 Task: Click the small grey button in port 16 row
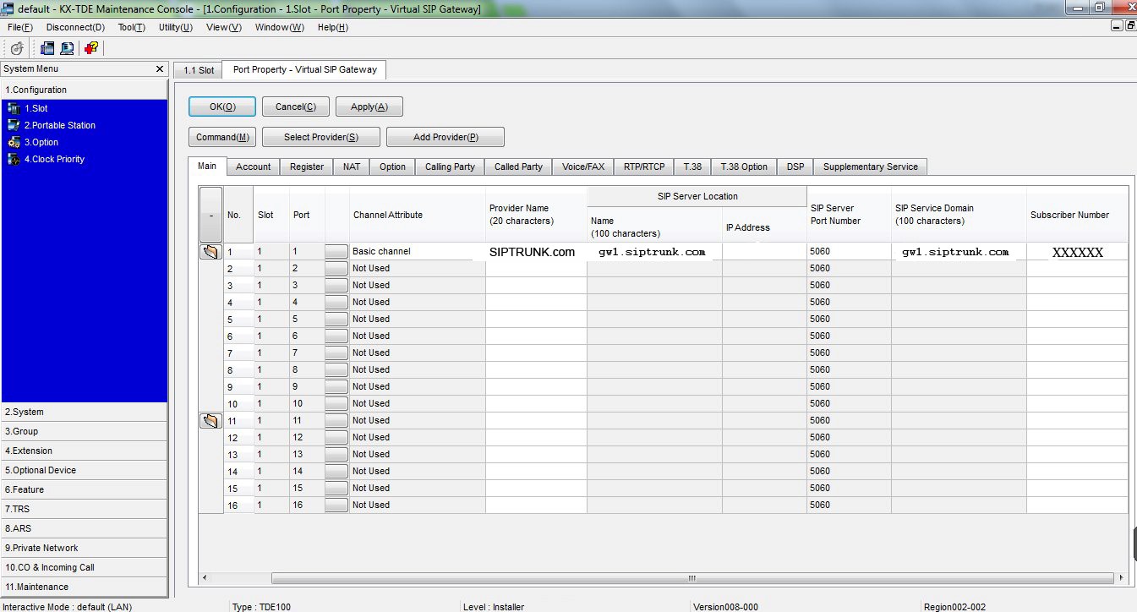coord(336,505)
